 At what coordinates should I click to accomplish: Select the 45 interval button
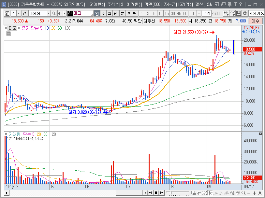[179, 13]
